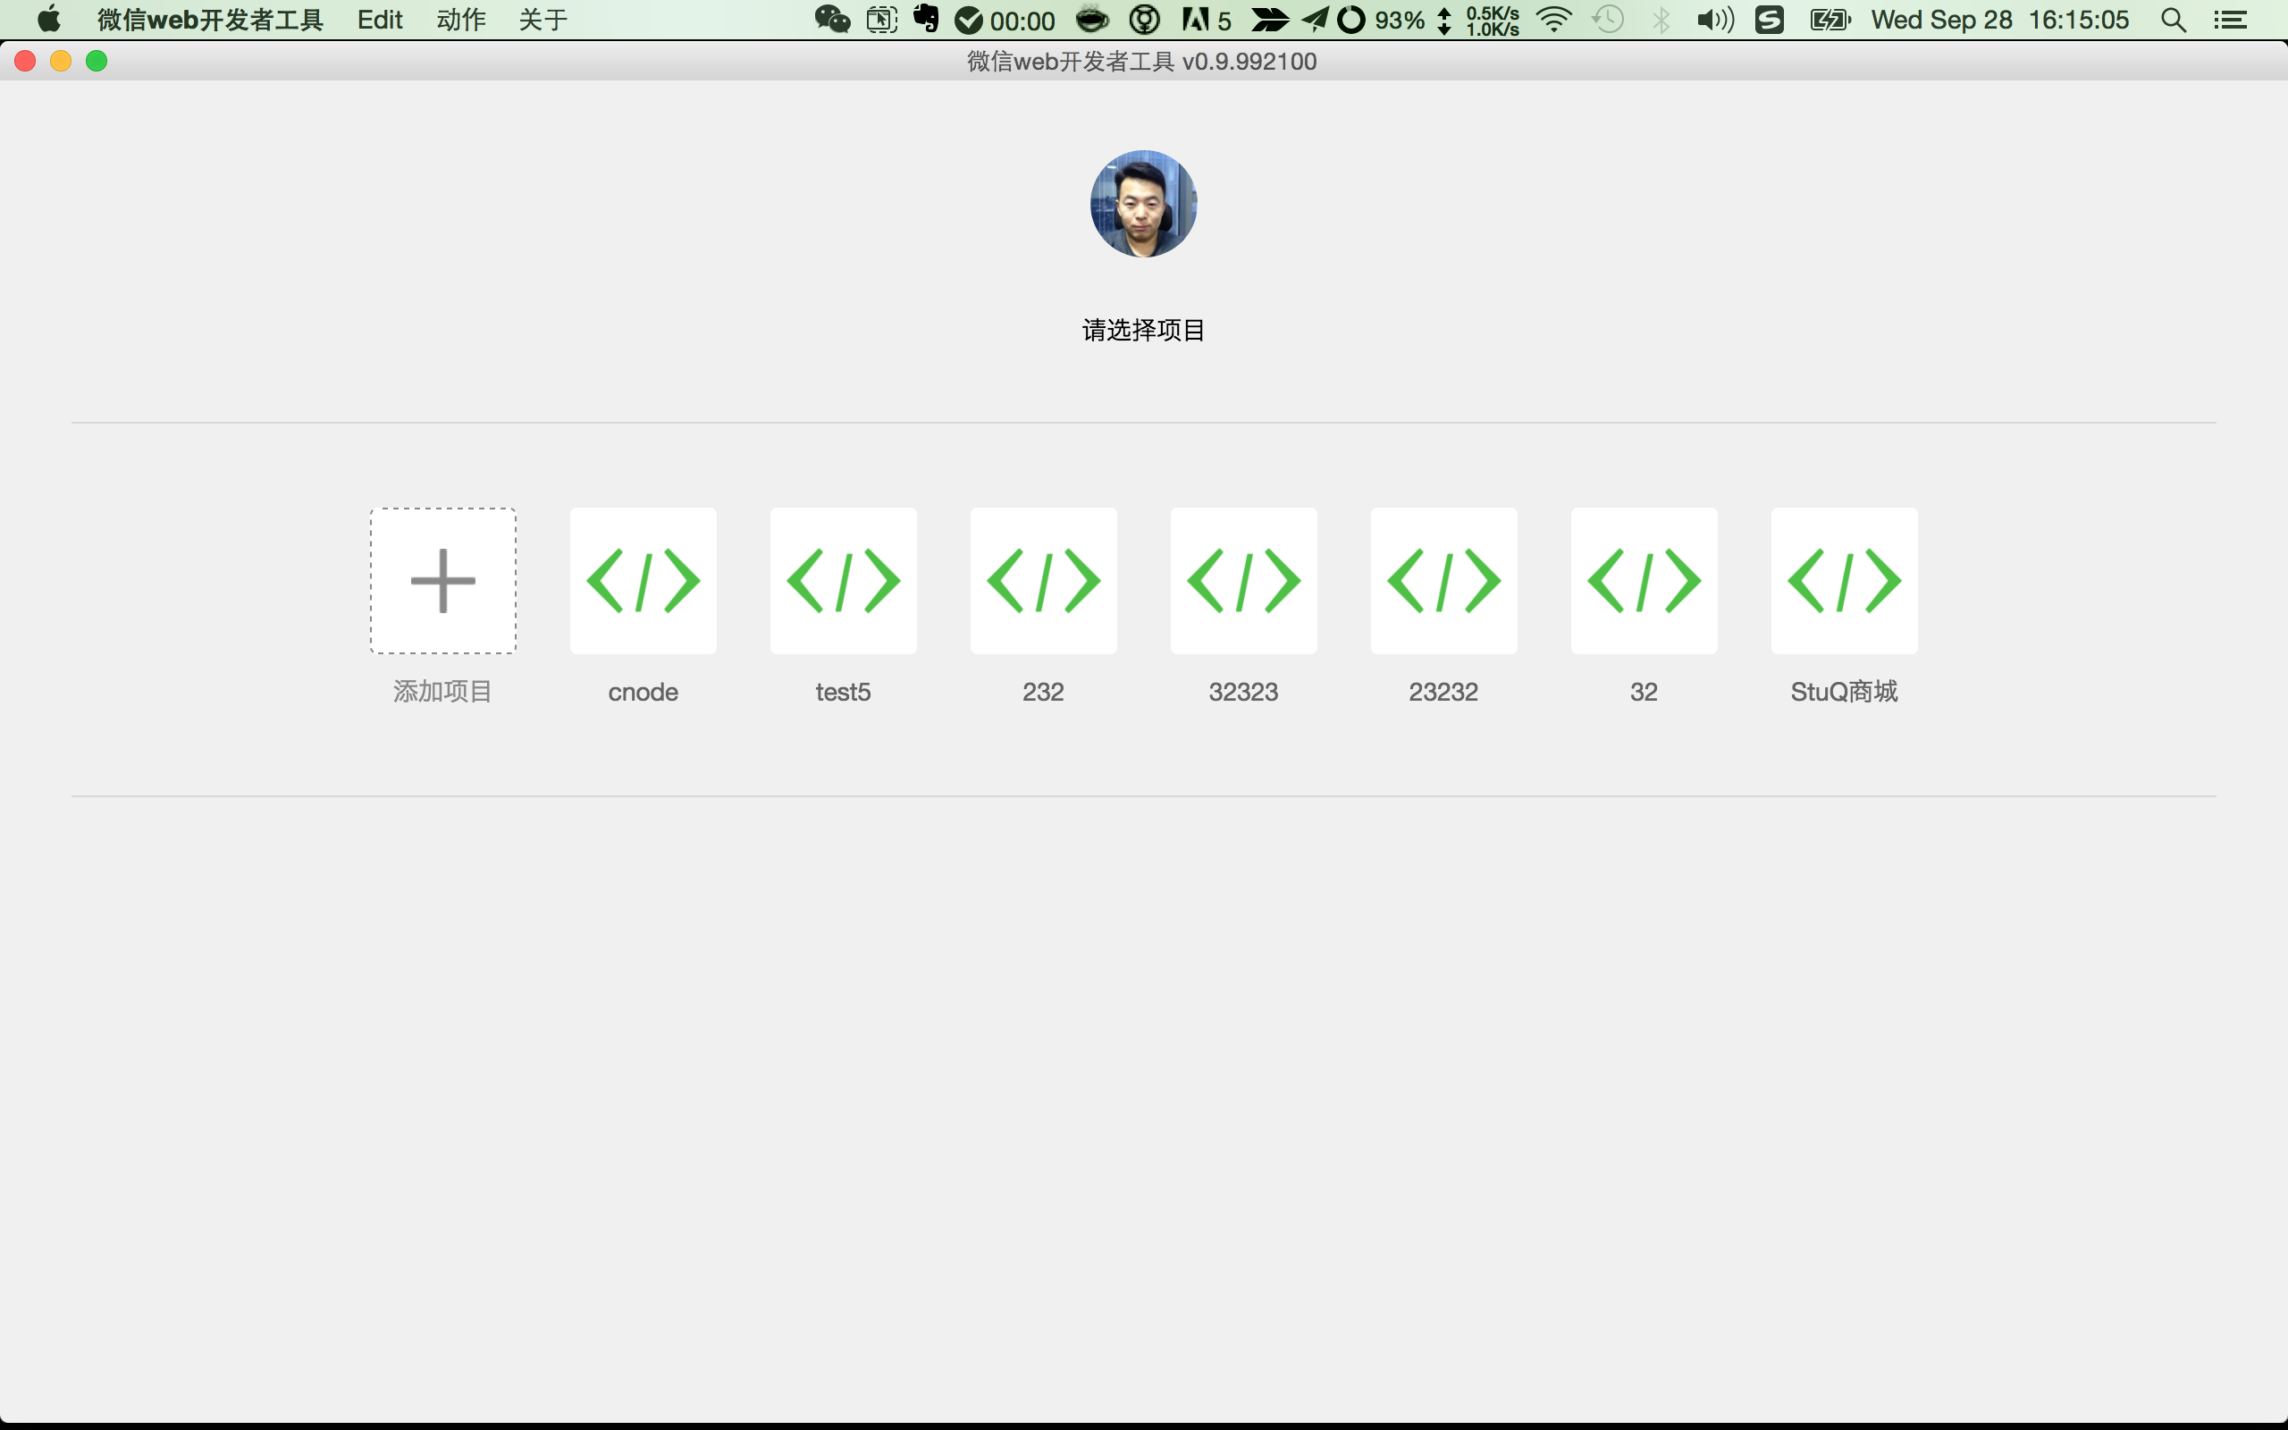Click the WeChat icon in menu bar
This screenshot has width=2288, height=1430.
832,20
